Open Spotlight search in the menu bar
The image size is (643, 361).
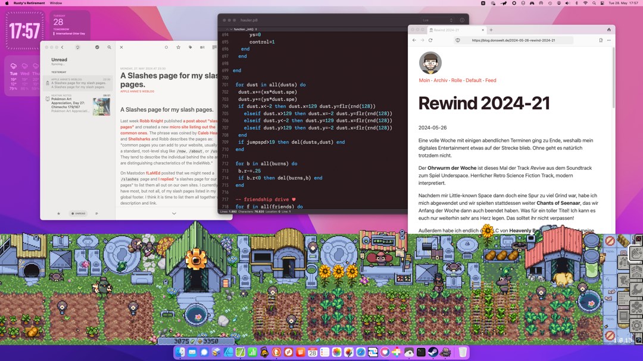point(594,3)
